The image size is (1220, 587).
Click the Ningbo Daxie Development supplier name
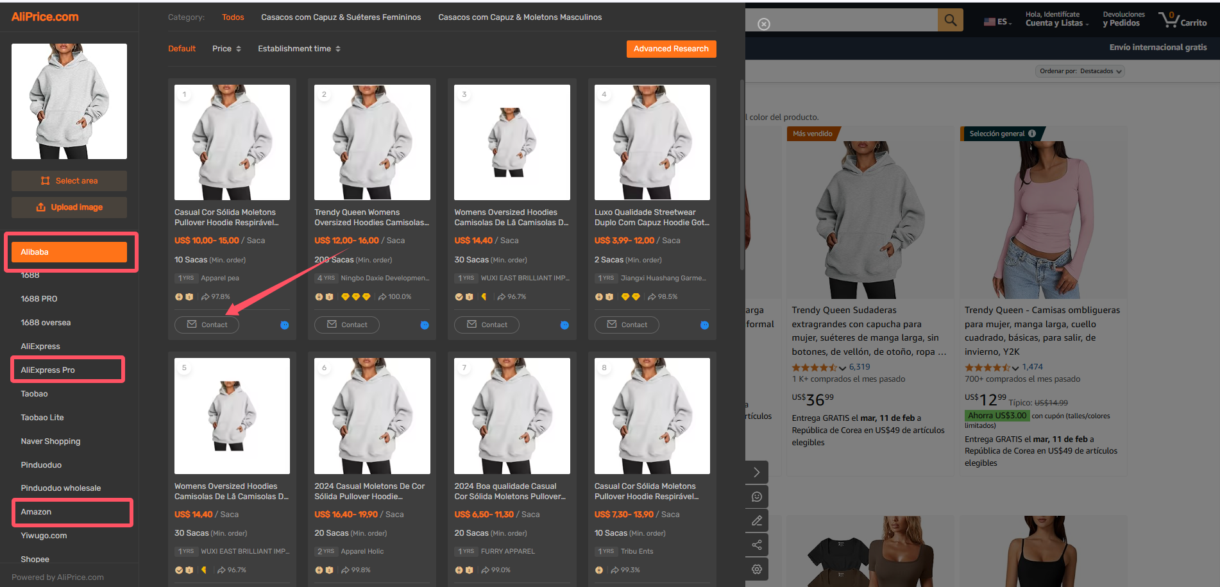(385, 278)
